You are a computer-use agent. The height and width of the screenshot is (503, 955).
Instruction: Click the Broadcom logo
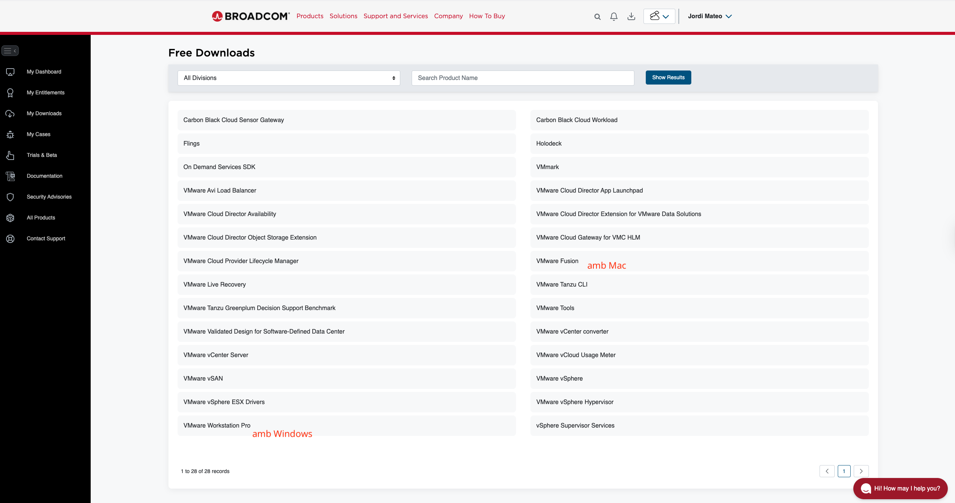(x=250, y=16)
